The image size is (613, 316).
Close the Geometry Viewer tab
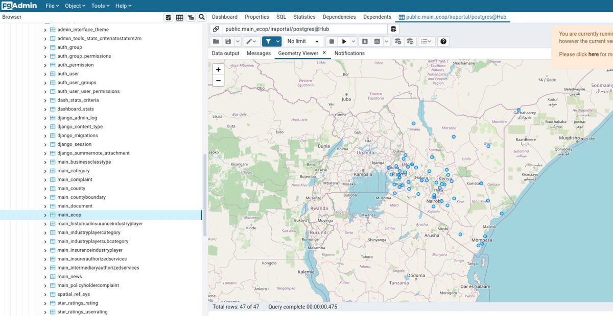(x=324, y=52)
